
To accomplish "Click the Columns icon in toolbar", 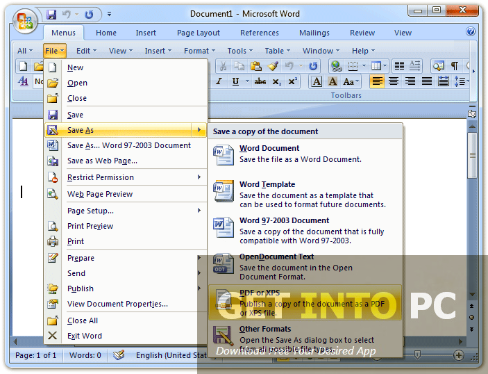I will click(x=399, y=66).
